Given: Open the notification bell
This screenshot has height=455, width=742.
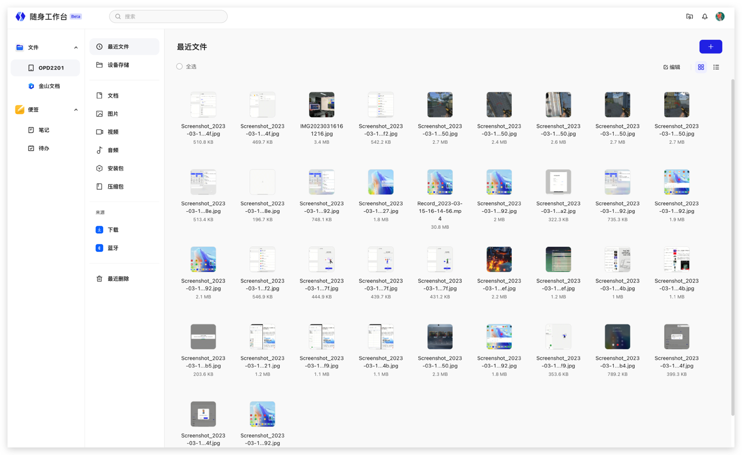Looking at the screenshot, I should click(x=704, y=16).
